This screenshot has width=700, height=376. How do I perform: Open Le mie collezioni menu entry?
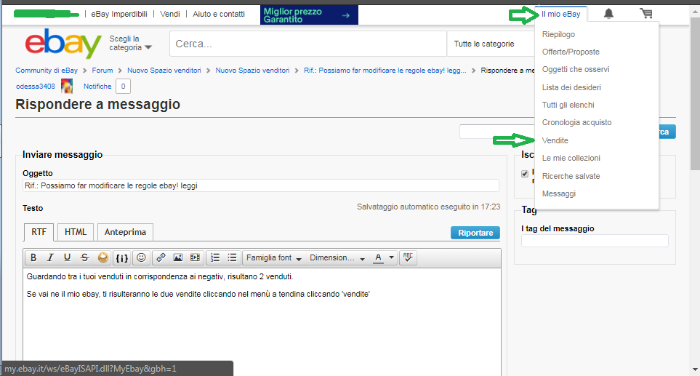571,158
